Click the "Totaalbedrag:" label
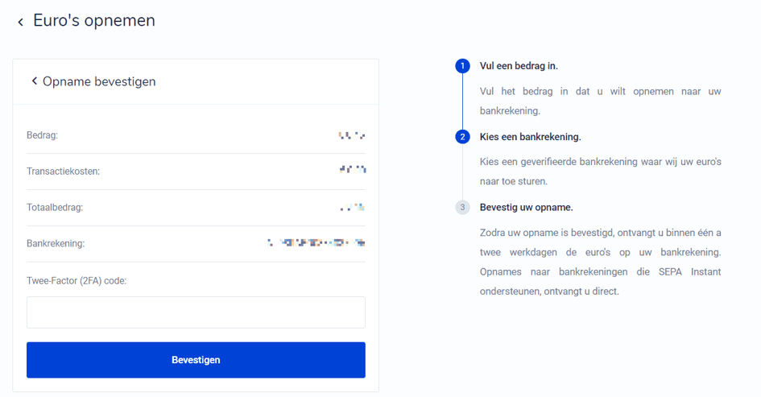The width and height of the screenshot is (761, 397). 55,207
